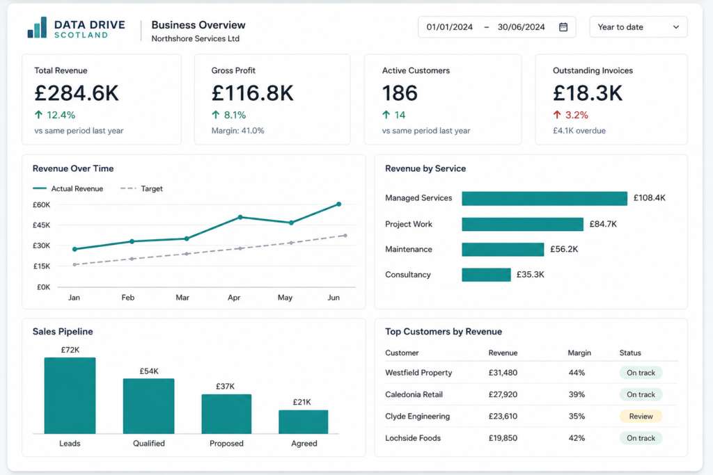Click the Review badge for Clyde Engineering

641,417
